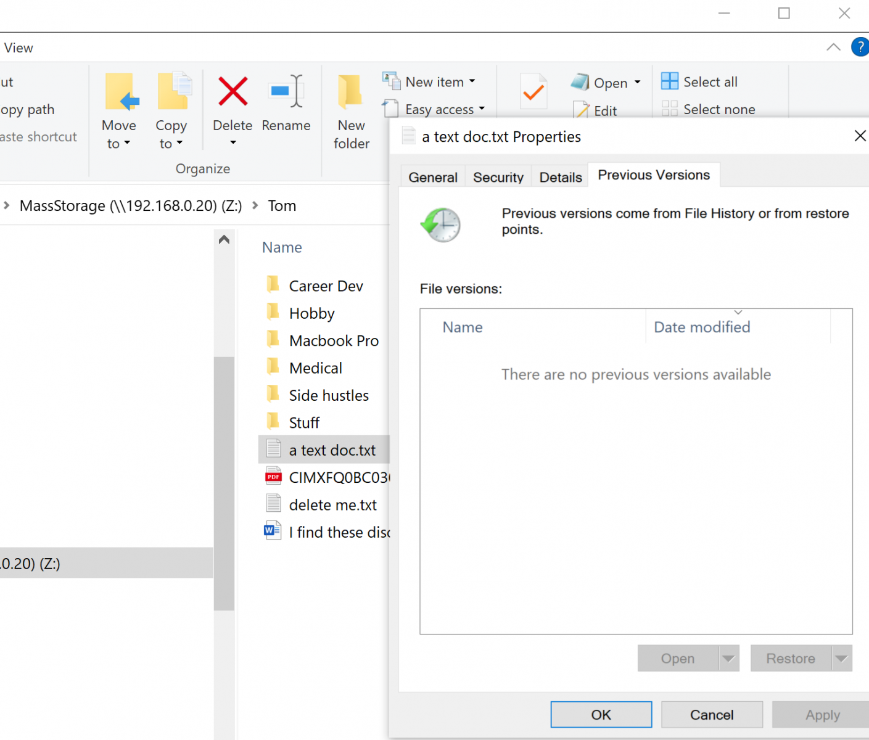Screen dimensions: 869x740
Task: Click the Move to folder icon
Action: (121, 92)
